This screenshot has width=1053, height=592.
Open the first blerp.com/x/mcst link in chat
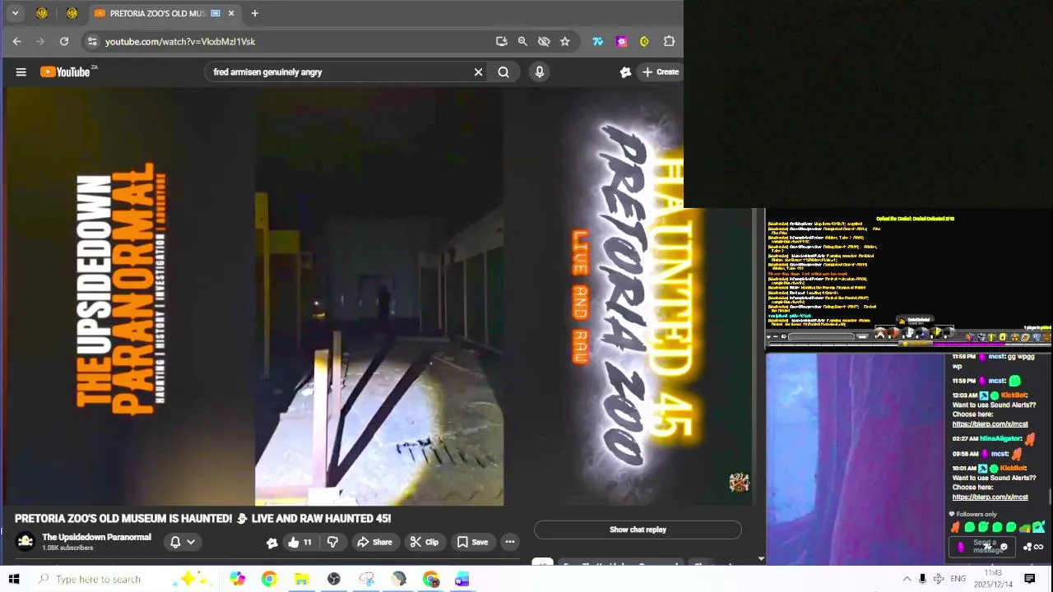tap(990, 424)
